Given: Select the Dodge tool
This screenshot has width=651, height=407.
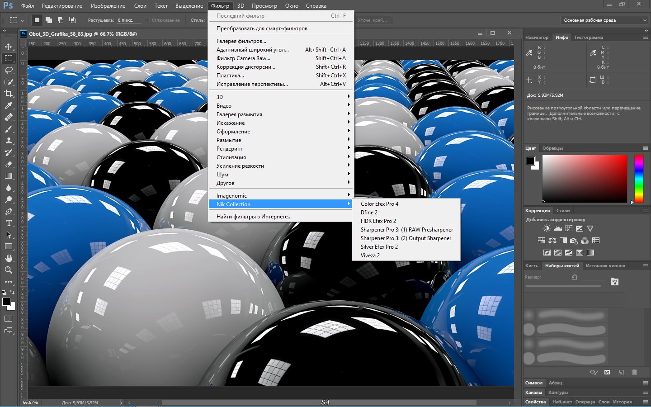Looking at the screenshot, I should click(9, 199).
